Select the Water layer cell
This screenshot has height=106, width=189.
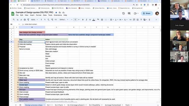click(x=32, y=80)
